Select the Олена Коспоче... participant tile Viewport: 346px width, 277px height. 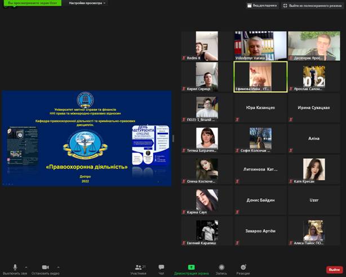coord(207,169)
